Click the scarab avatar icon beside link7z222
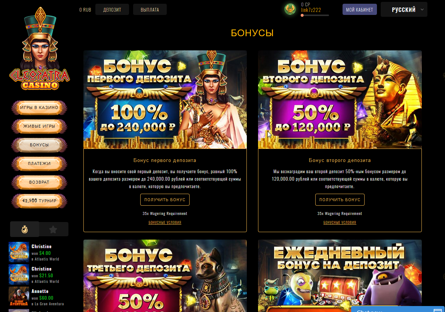The width and height of the screenshot is (445, 312). [x=290, y=9]
